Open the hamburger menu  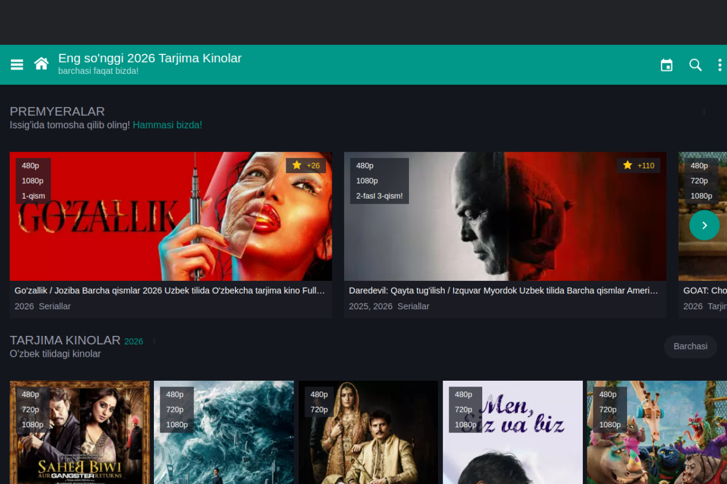[x=17, y=65]
